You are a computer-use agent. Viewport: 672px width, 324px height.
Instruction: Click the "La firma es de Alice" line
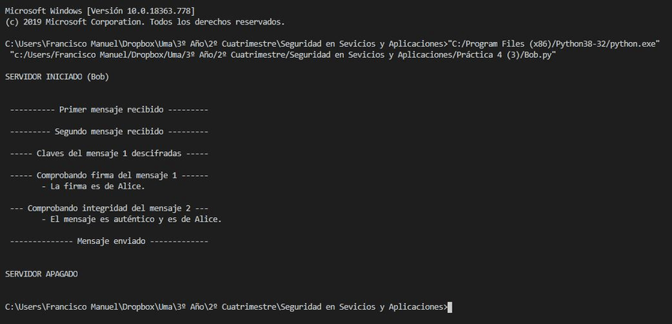tap(97, 186)
